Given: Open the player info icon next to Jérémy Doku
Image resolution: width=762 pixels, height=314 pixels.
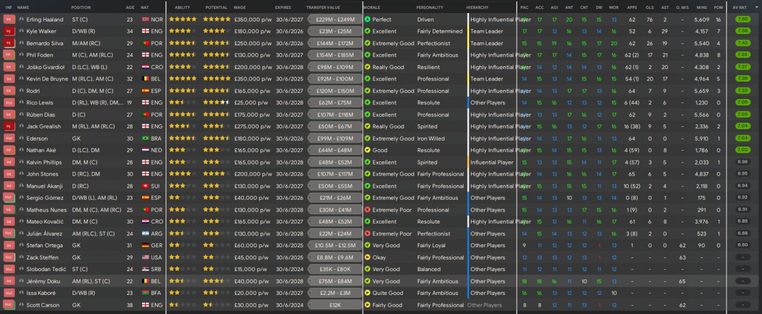Looking at the screenshot, I should 21,281.
